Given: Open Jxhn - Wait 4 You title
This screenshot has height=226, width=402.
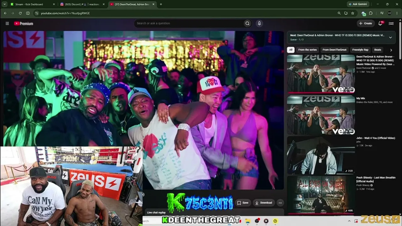Looking at the screenshot, I should [376, 138].
